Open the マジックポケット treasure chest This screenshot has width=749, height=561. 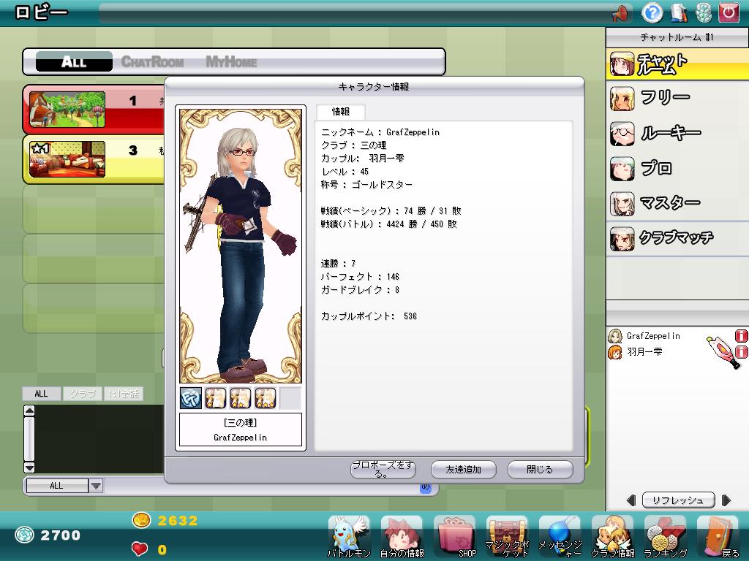[508, 536]
